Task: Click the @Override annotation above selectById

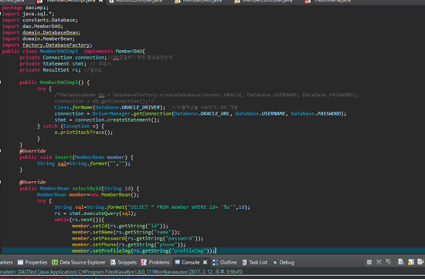Action: (x=32, y=182)
